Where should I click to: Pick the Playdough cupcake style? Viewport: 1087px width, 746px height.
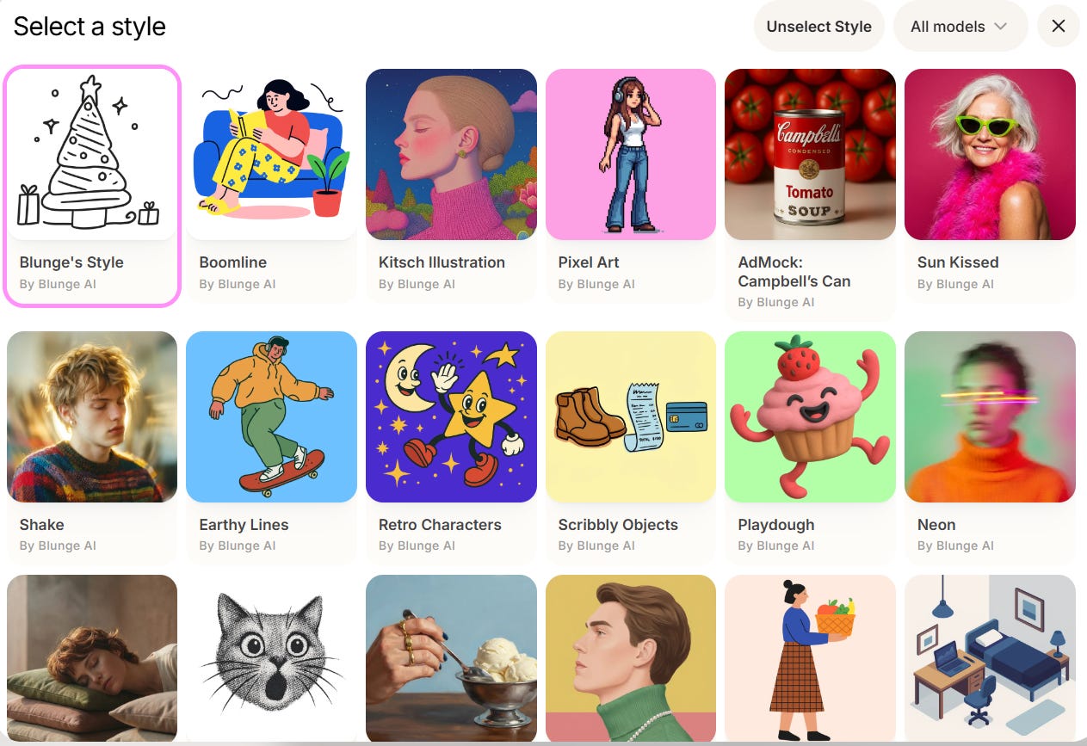810,416
